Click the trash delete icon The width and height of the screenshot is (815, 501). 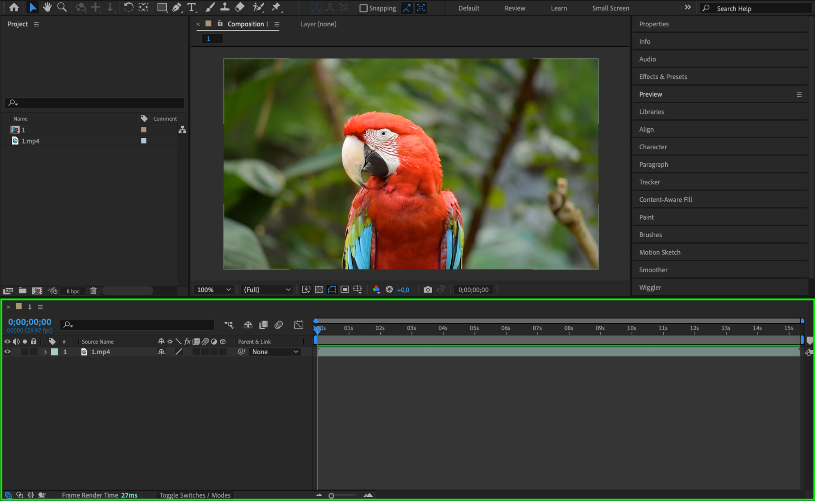click(93, 291)
